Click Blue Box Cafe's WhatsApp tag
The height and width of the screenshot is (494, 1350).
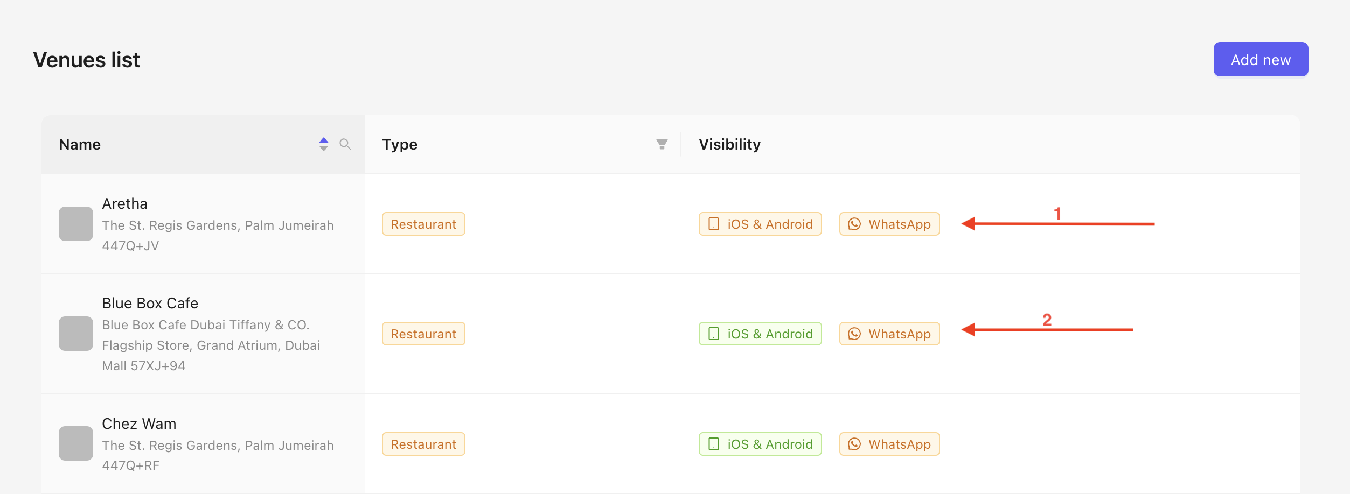(889, 334)
